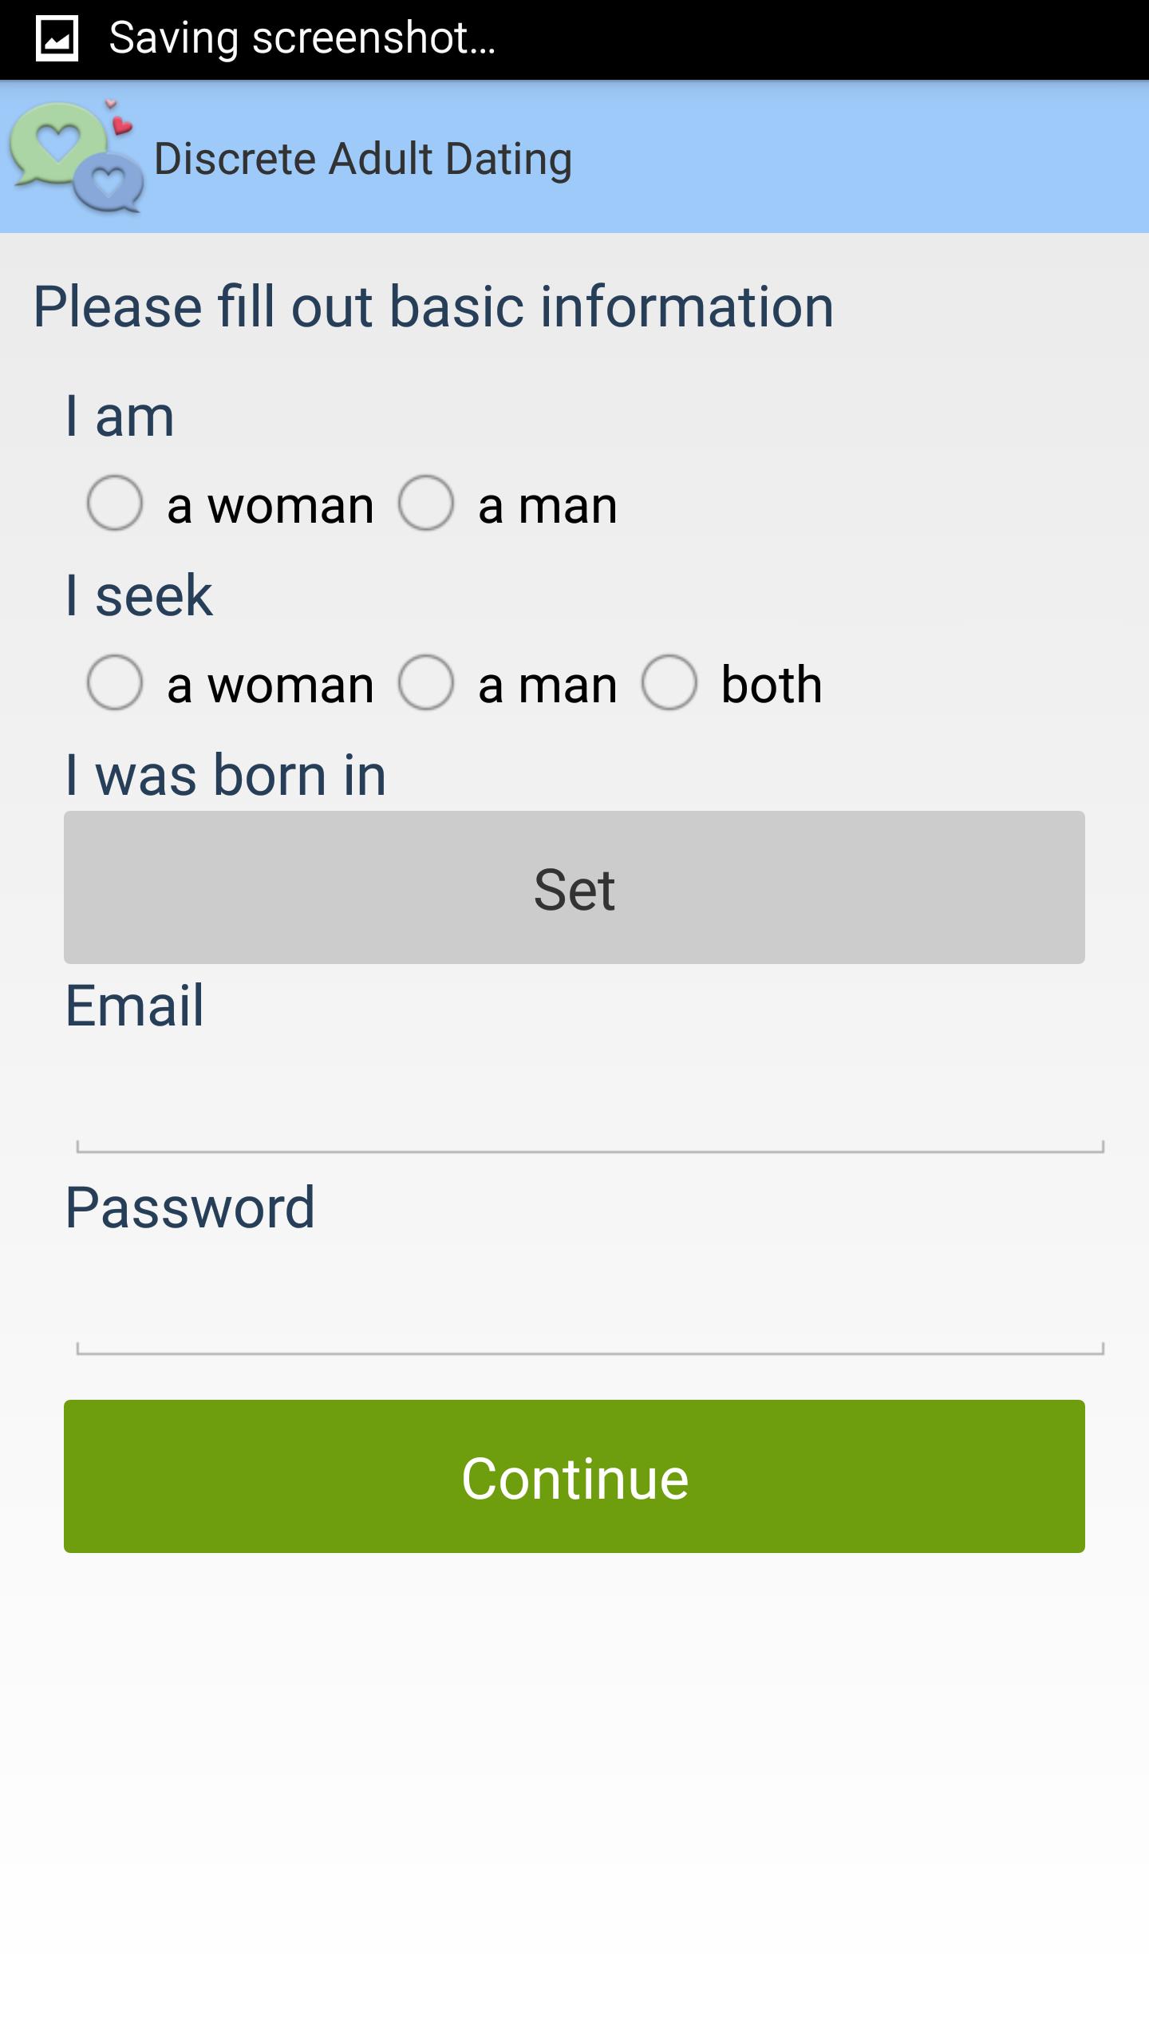Click the "Password" field label

click(x=190, y=1207)
